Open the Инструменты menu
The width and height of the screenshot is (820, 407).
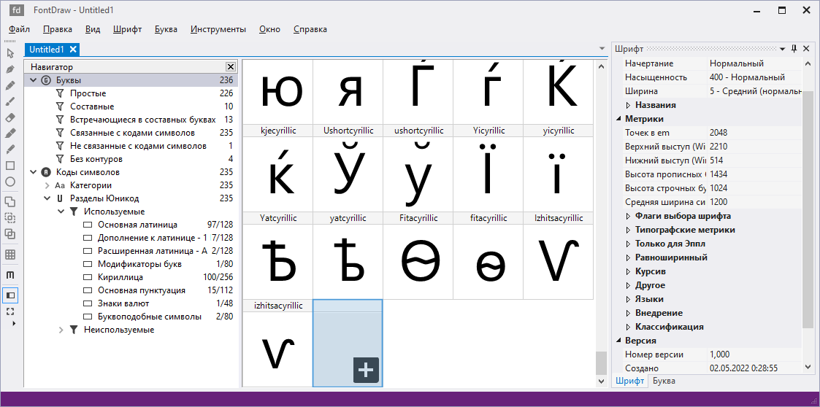tap(218, 29)
